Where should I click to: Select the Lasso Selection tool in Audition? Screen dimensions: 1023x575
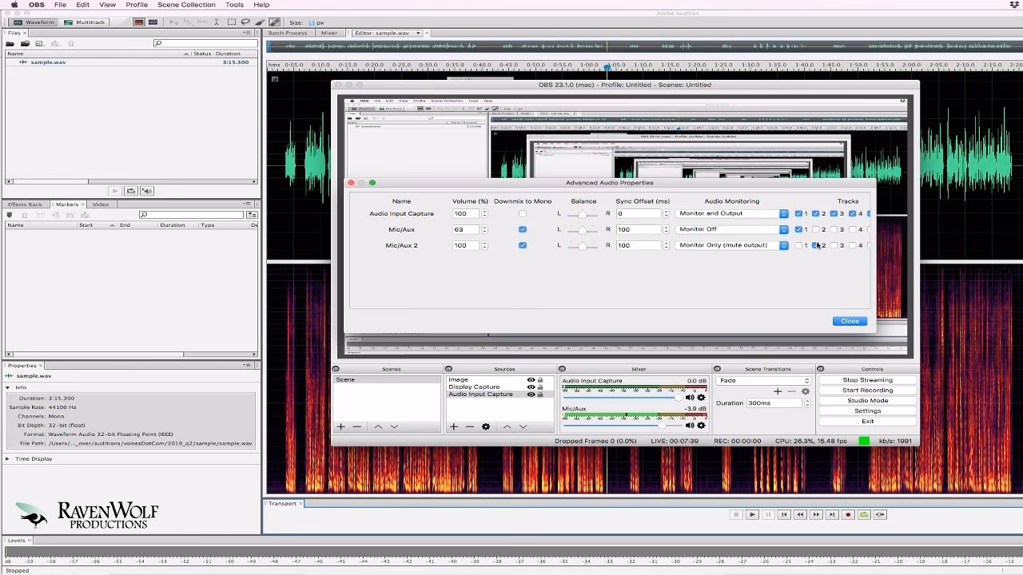pyautogui.click(x=245, y=22)
